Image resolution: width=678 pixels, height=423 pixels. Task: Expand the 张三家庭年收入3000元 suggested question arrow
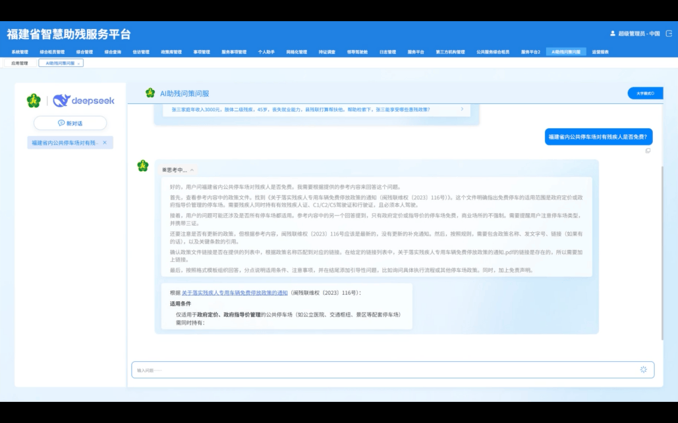(462, 109)
